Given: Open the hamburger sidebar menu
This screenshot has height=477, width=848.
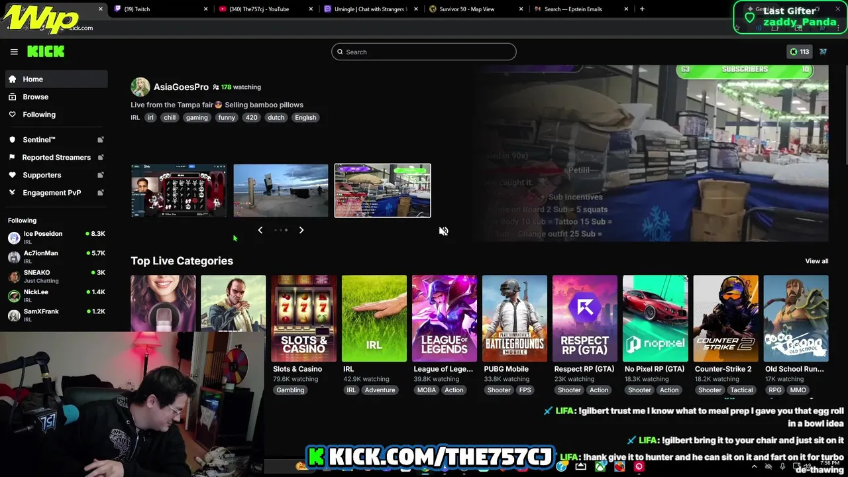Looking at the screenshot, I should pyautogui.click(x=14, y=52).
